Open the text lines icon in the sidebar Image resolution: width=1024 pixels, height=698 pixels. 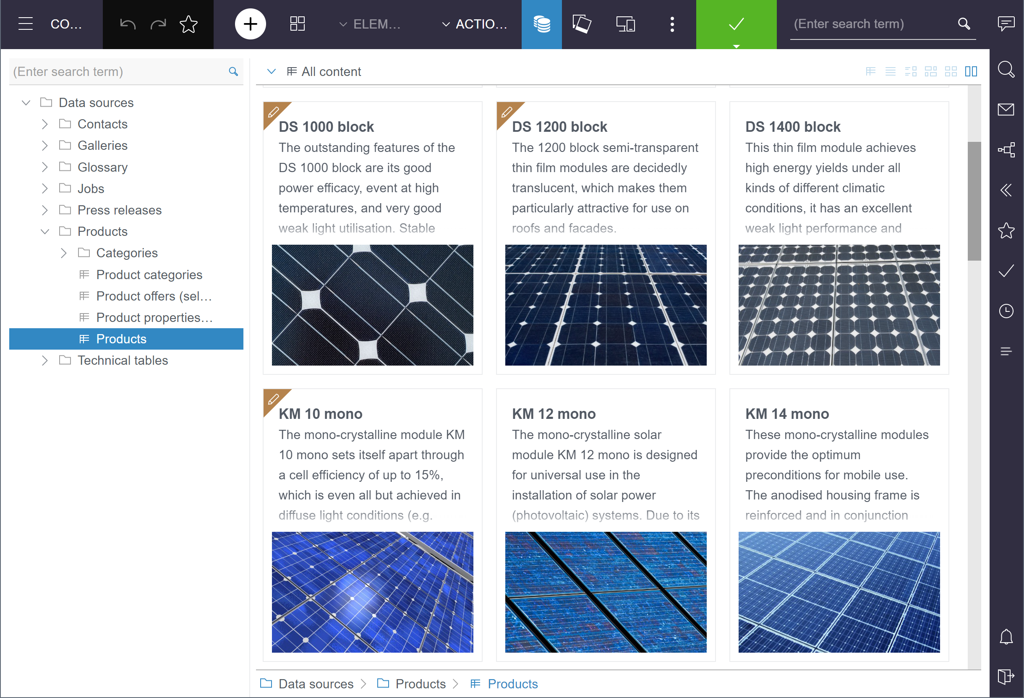[1006, 351]
